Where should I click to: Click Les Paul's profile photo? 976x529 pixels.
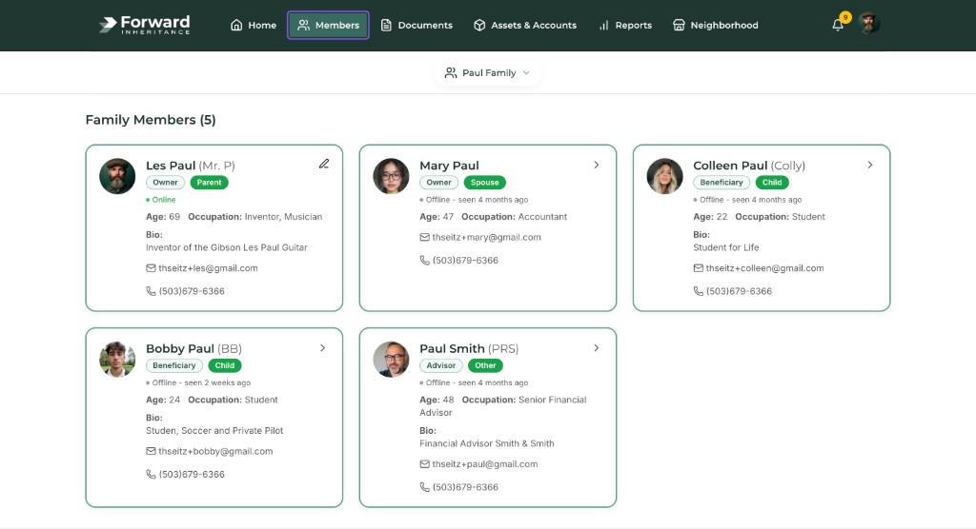(x=118, y=176)
